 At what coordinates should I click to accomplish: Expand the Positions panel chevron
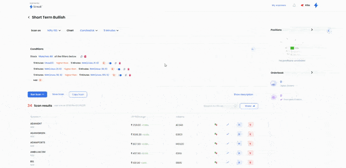click(312, 29)
